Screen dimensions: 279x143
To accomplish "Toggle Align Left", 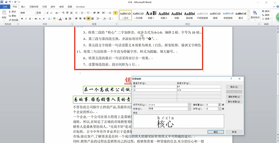I will click(76, 18).
